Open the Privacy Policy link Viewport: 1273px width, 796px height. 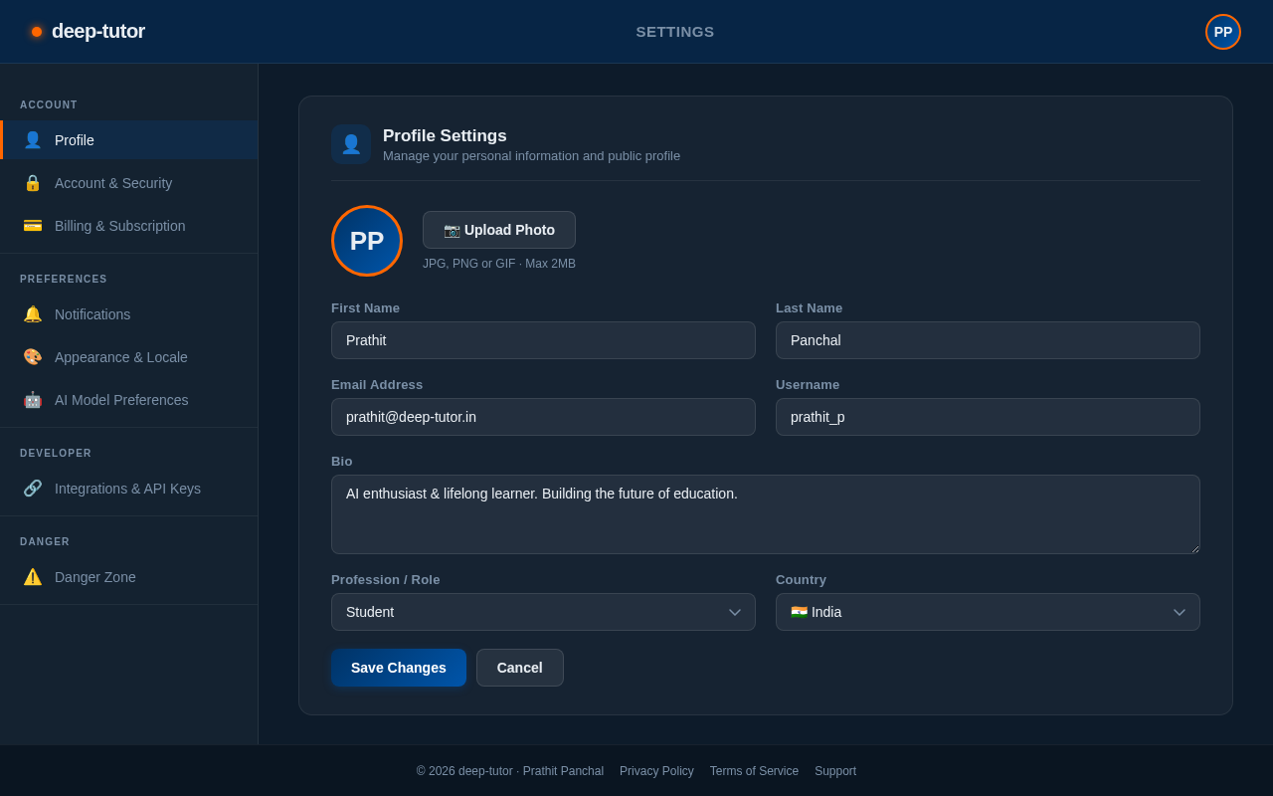point(656,771)
